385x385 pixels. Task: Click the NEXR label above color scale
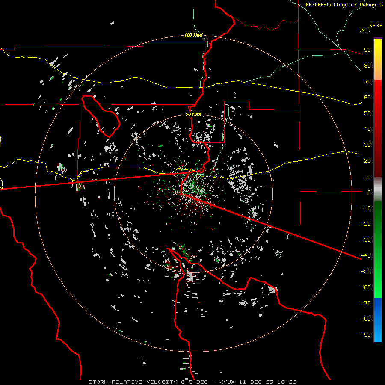point(376,26)
